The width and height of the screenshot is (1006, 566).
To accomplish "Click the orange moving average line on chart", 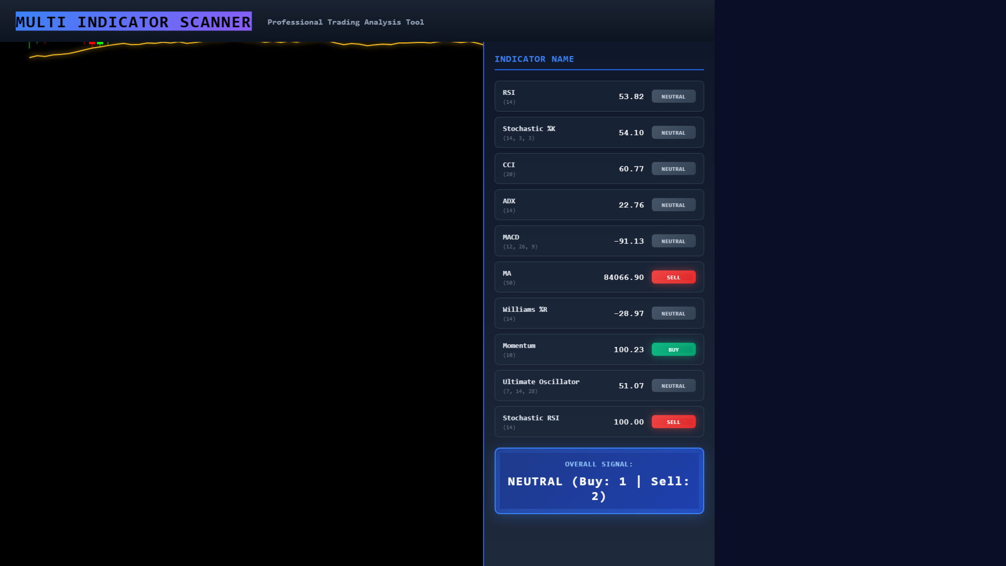I will coord(63,53).
